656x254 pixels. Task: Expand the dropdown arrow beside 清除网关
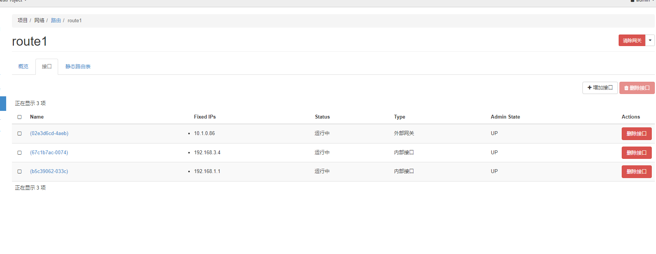650,40
